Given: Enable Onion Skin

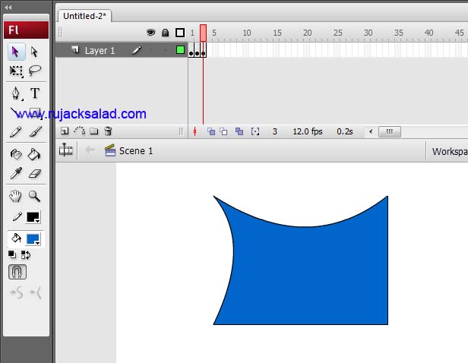Looking at the screenshot, I should (x=211, y=131).
